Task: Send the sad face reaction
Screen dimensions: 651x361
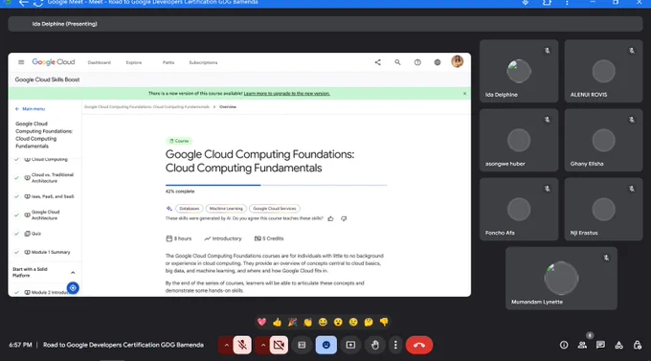Action: tap(353, 322)
